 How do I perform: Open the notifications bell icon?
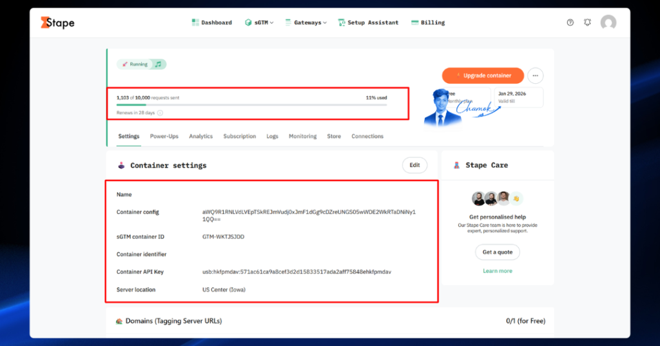point(587,23)
